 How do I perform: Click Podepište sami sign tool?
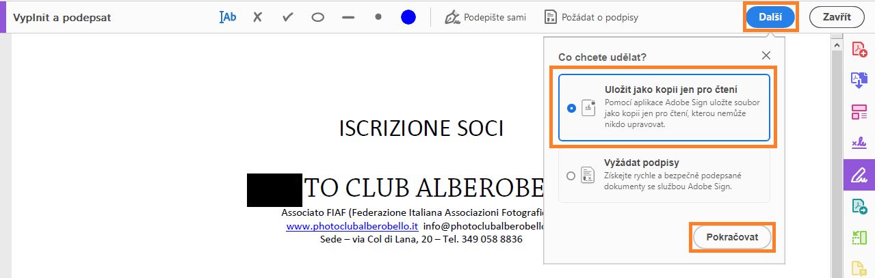485,17
